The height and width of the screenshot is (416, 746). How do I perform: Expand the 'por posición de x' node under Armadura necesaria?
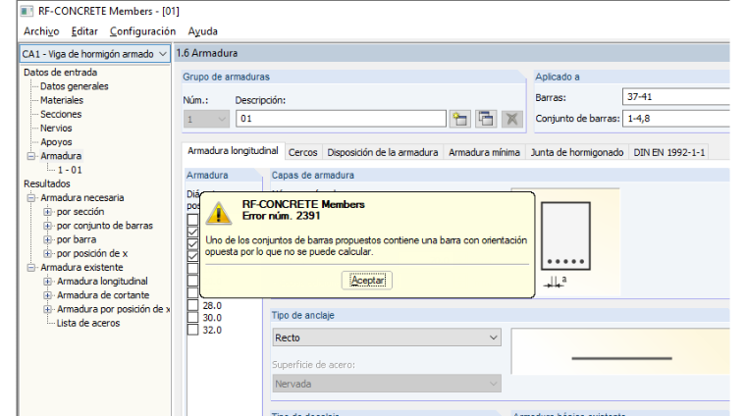(x=47, y=253)
